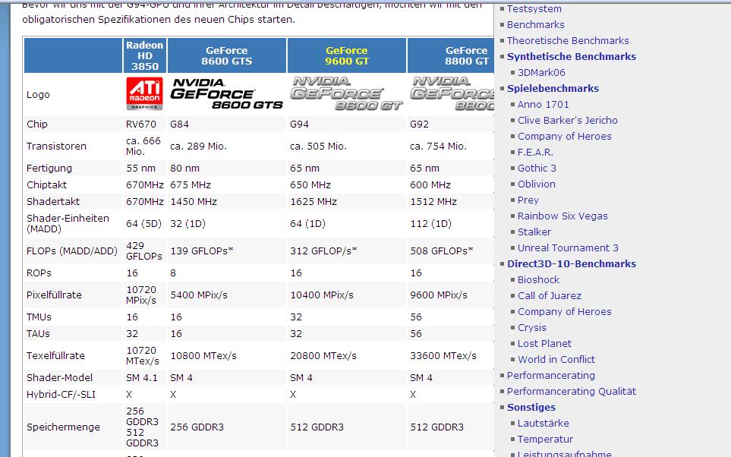Image resolution: width=731 pixels, height=457 pixels.
Task: Open the Temperatur page link
Action: click(x=545, y=439)
